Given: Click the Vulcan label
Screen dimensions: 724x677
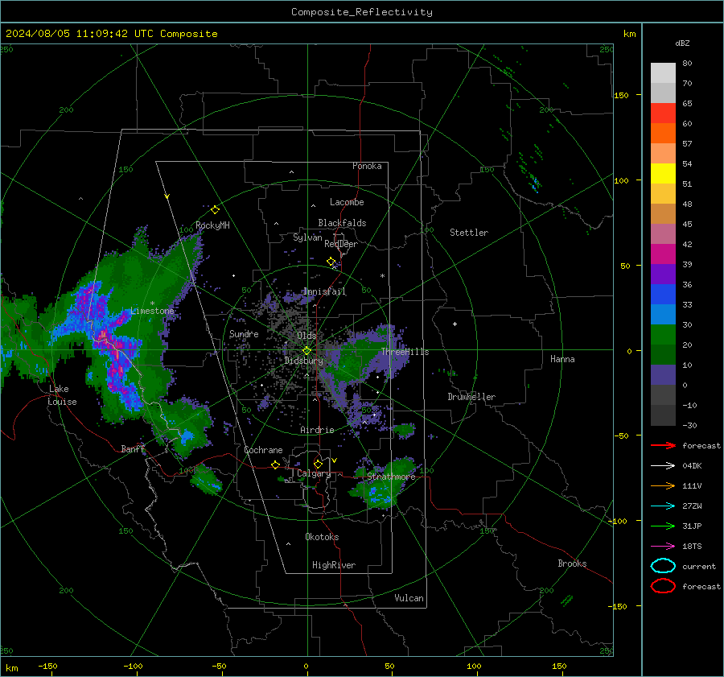Looking at the screenshot, I should (x=409, y=598).
